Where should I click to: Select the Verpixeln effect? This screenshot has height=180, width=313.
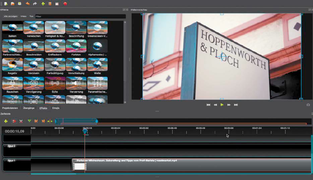pos(34,66)
